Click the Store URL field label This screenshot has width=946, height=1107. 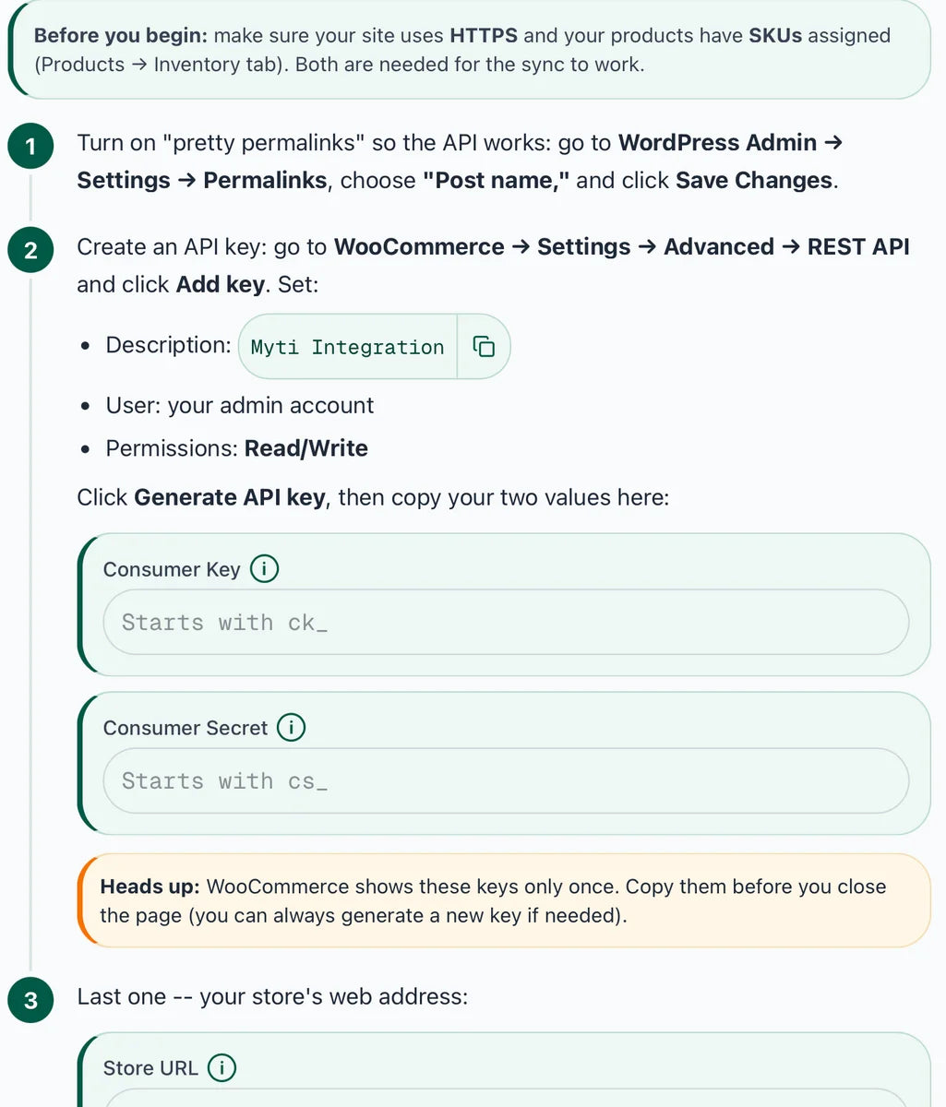coord(150,1068)
